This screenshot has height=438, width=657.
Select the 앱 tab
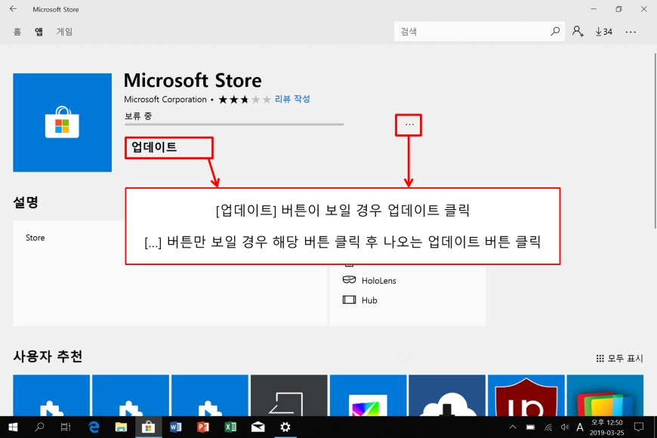[39, 32]
